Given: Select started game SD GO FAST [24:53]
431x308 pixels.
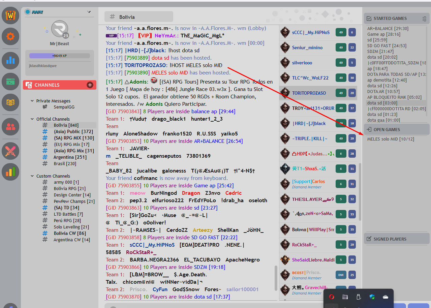Looking at the screenshot, I should [x=387, y=46].
